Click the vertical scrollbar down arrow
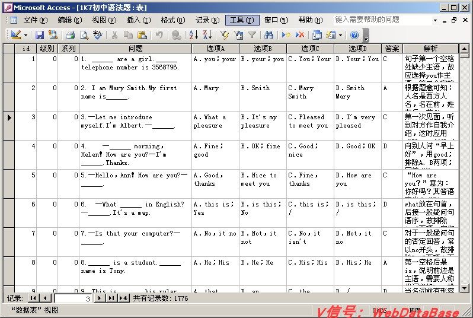Screen dimensions: 473x318 464,288
